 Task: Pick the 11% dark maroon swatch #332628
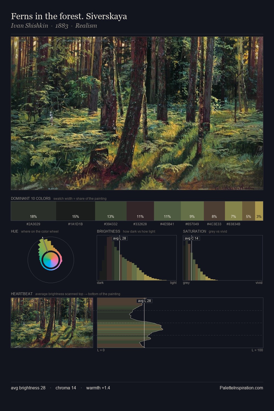click(x=140, y=211)
